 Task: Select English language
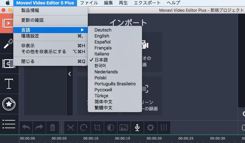tap(115, 36)
